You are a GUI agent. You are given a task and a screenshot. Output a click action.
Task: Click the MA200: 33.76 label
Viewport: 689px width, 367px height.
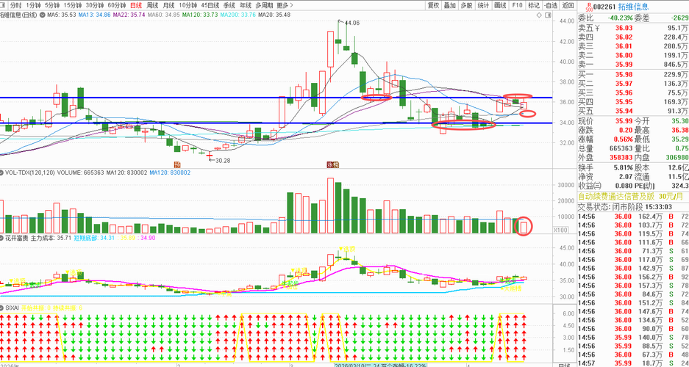pyautogui.click(x=238, y=15)
